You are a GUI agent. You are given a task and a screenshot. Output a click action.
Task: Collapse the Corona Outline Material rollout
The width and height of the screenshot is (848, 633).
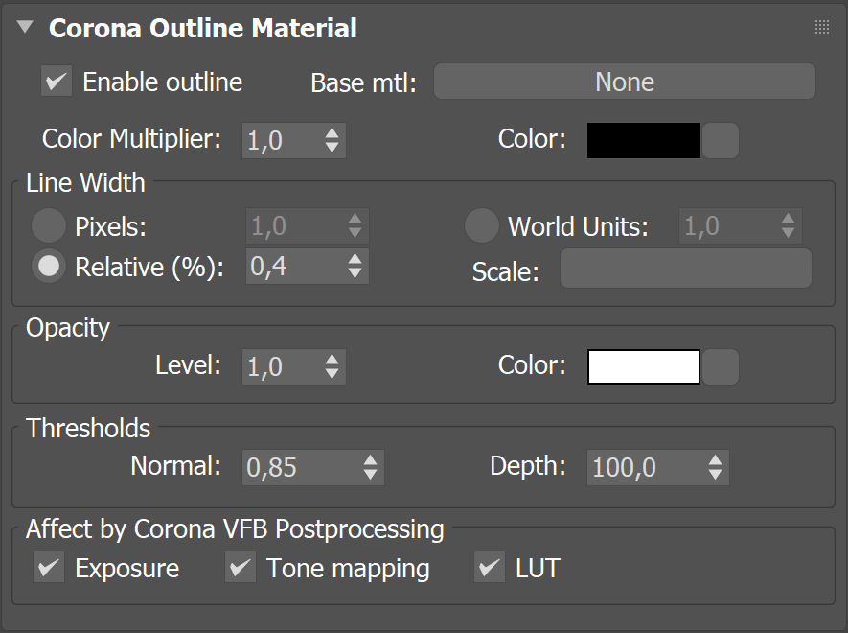[x=25, y=27]
